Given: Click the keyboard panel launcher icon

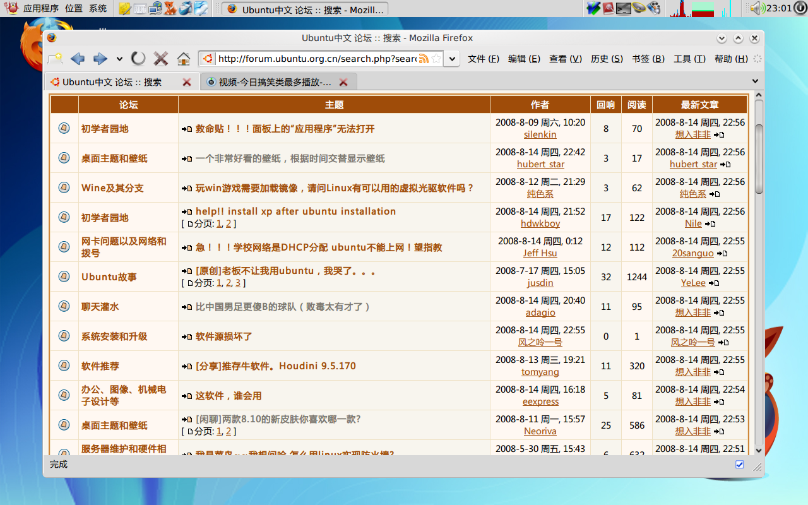Looking at the screenshot, I should [140, 9].
